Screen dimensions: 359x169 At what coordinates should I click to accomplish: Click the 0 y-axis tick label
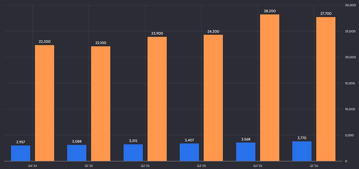coord(346,161)
